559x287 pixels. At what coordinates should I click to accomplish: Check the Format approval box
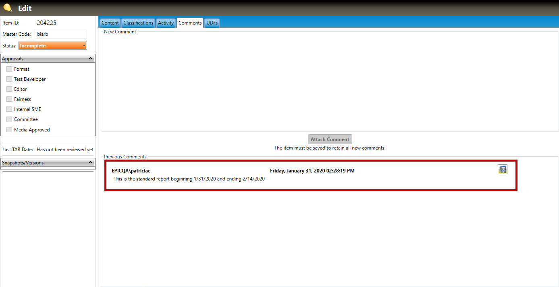[x=9, y=69]
